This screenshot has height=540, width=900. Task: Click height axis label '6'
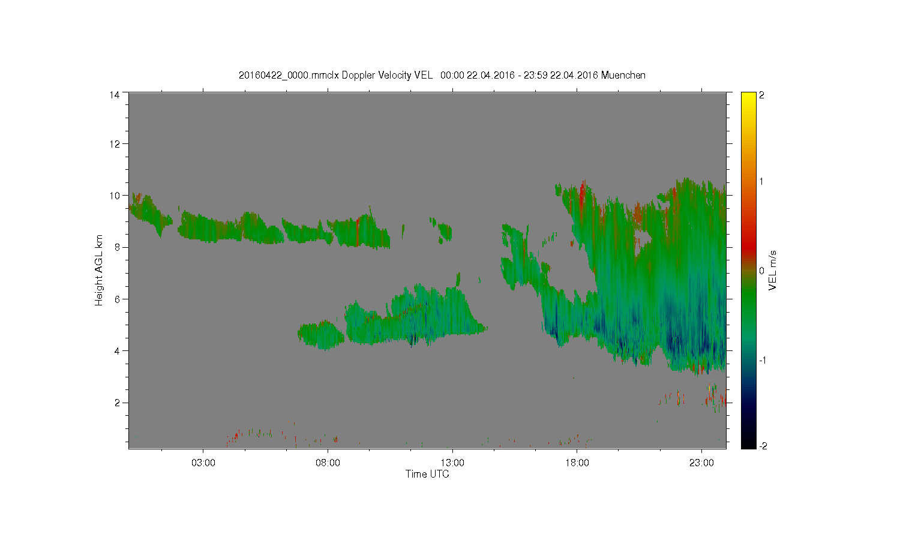(117, 299)
